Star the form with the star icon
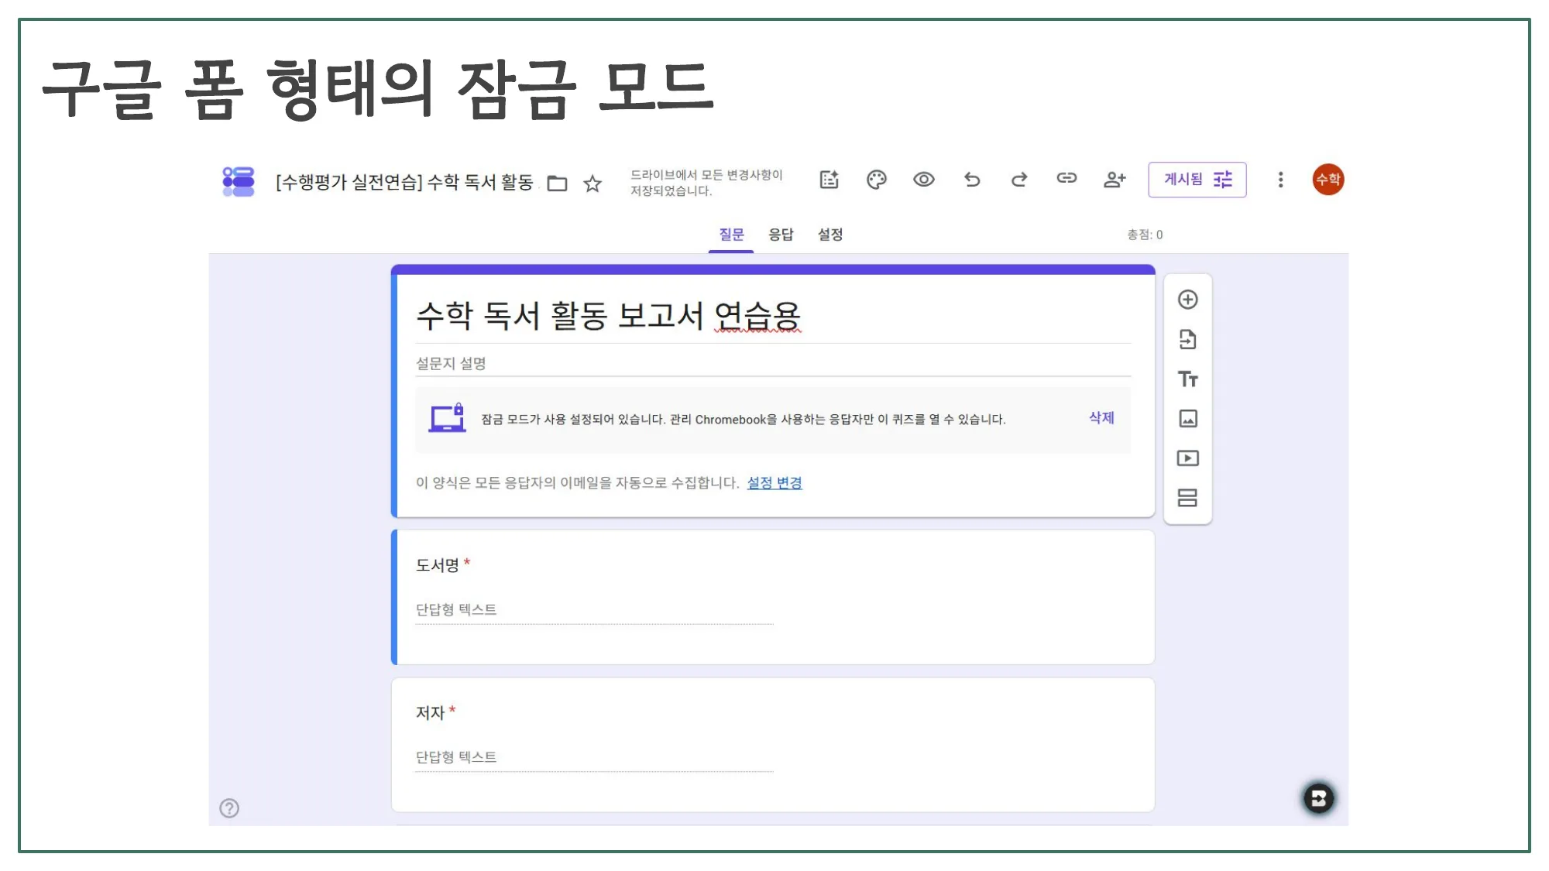The width and height of the screenshot is (1549, 871). coord(592,183)
